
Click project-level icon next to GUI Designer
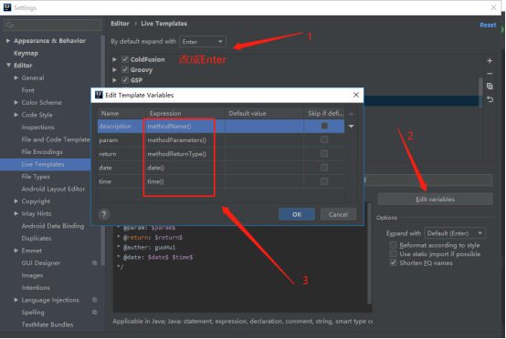(94, 263)
